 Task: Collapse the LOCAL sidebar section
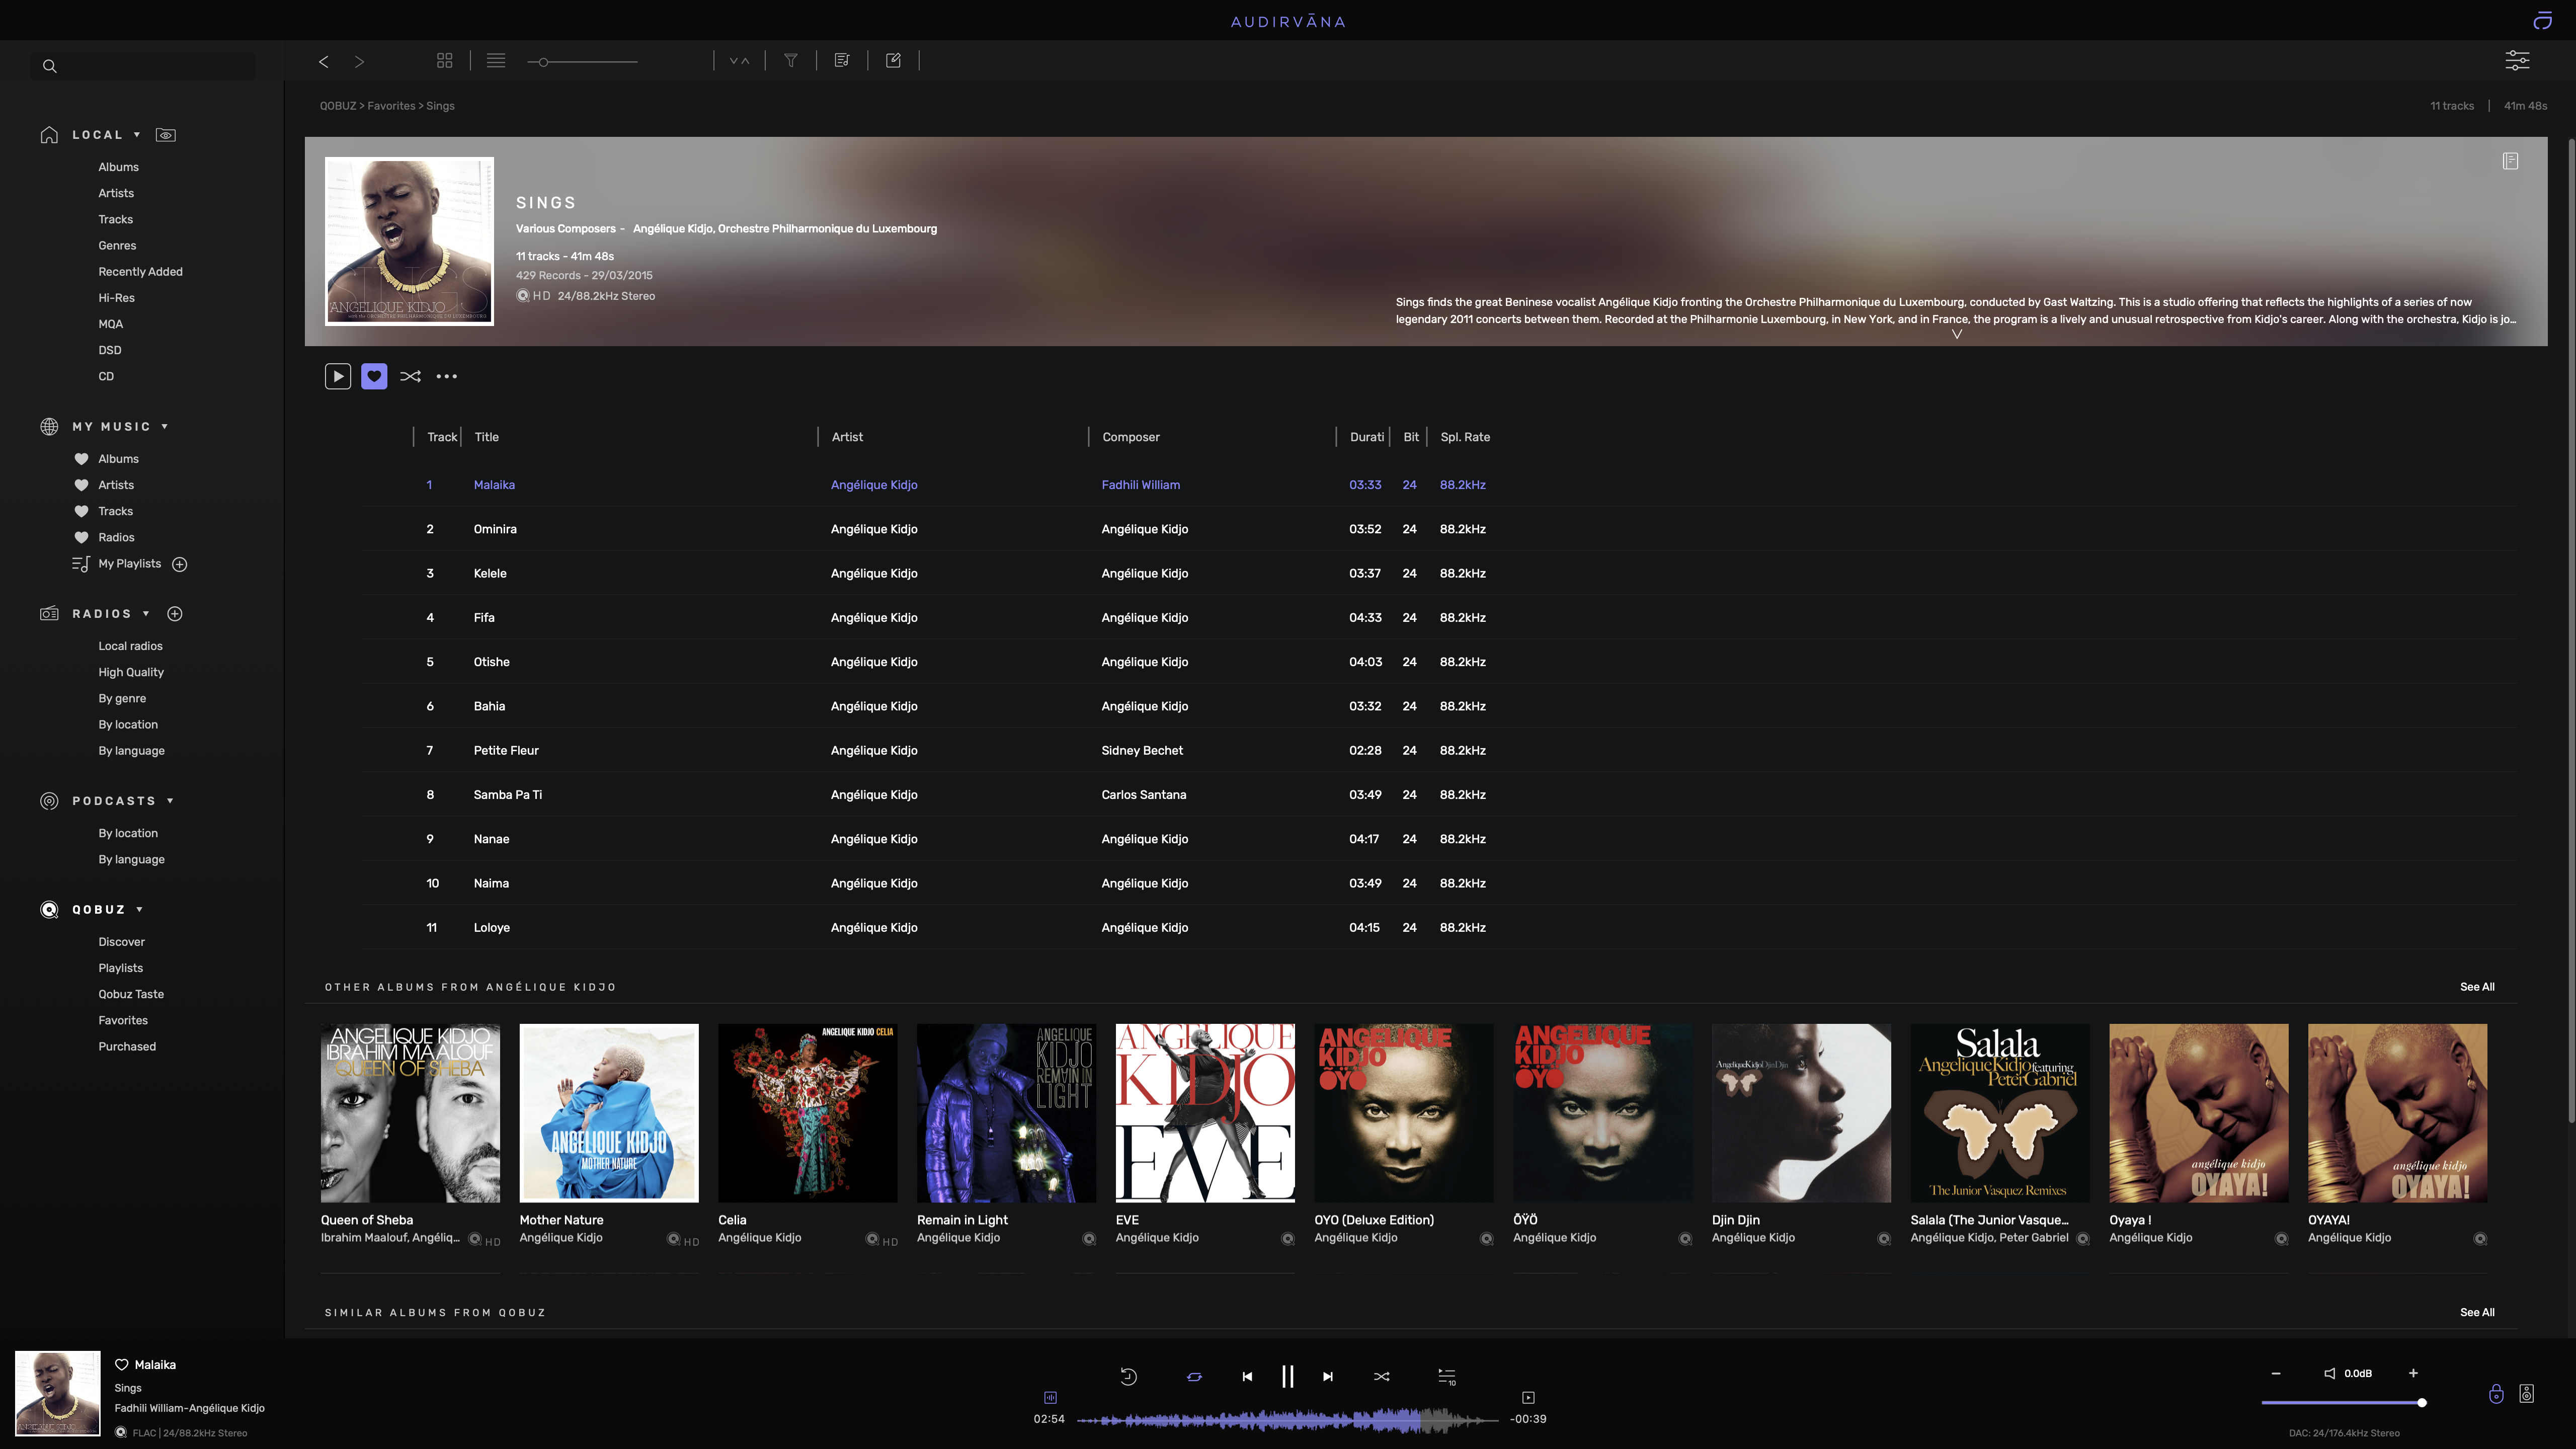pyautogui.click(x=137, y=135)
